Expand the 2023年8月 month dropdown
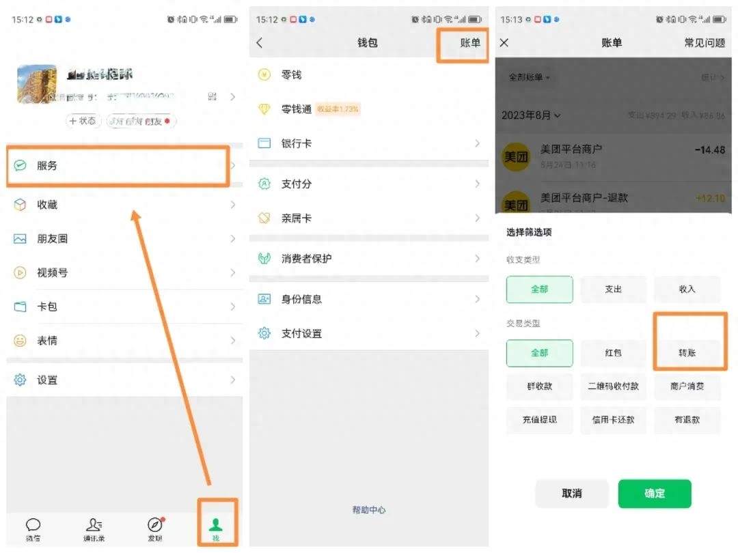The width and height of the screenshot is (738, 553). (x=531, y=115)
